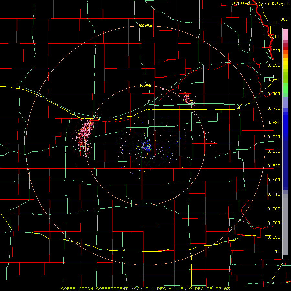Click the 0.307 scale value
This screenshot has width=291, height=291.
pyautogui.click(x=274, y=223)
